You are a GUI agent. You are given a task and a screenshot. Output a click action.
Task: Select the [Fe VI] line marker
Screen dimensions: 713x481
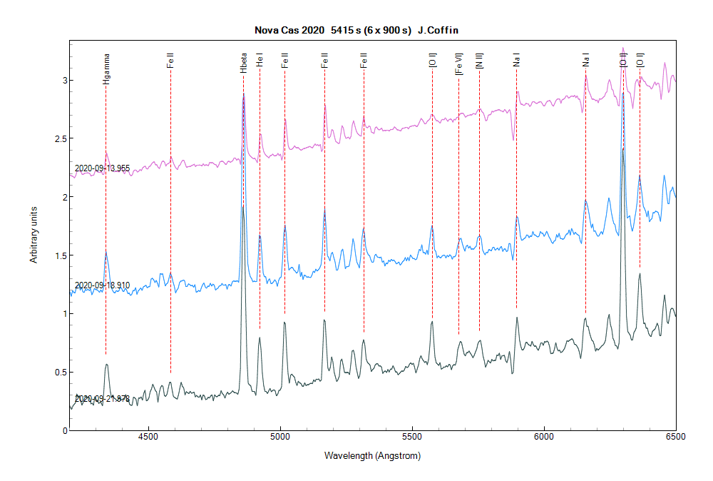pyautogui.click(x=458, y=63)
